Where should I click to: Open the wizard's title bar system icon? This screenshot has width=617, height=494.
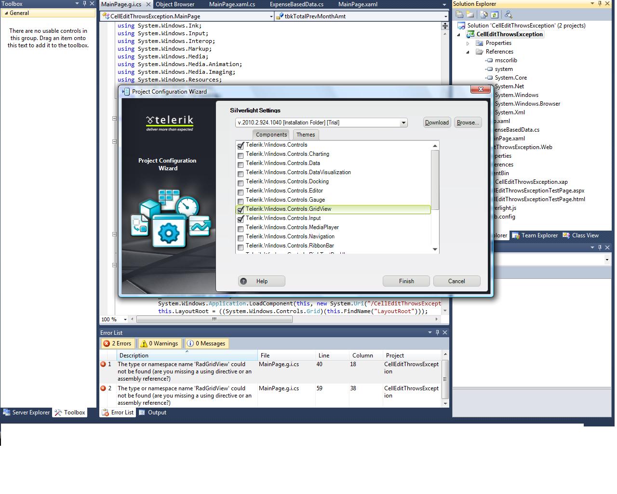(126, 92)
